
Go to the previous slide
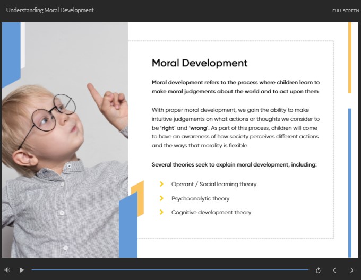[334, 270]
